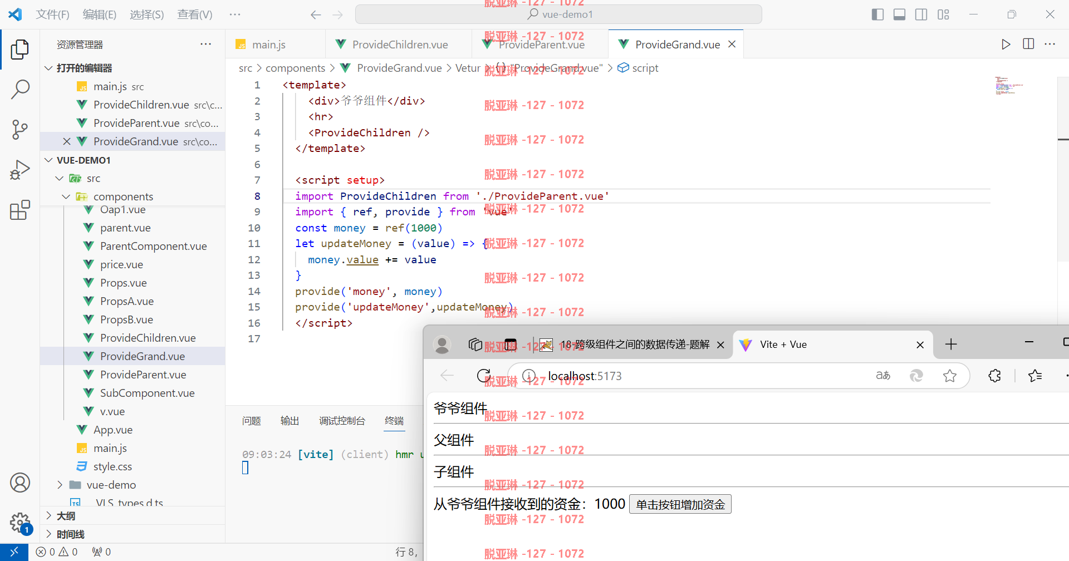
Task: Toggle secondary side bar layout icon
Action: pyautogui.click(x=921, y=14)
